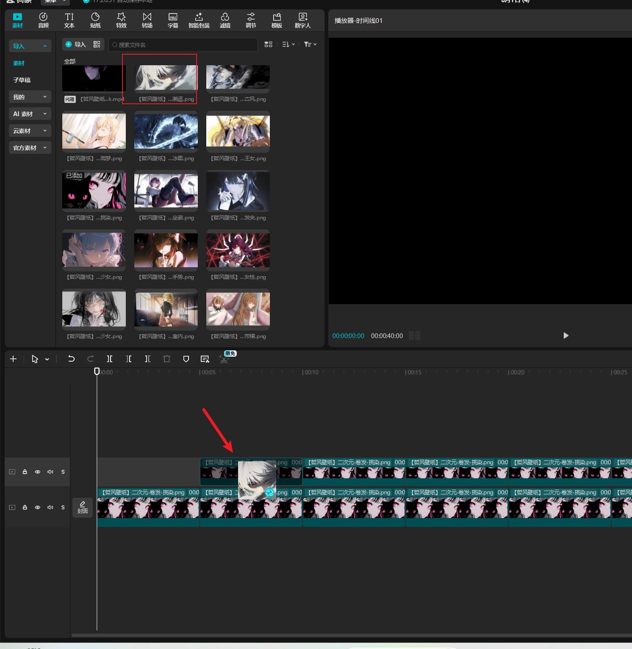This screenshot has width=632, height=649.
Task: Trim clip right of playhead
Action: click(x=147, y=359)
